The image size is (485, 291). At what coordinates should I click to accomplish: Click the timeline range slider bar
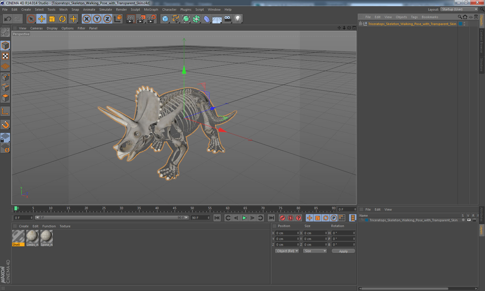coord(112,218)
